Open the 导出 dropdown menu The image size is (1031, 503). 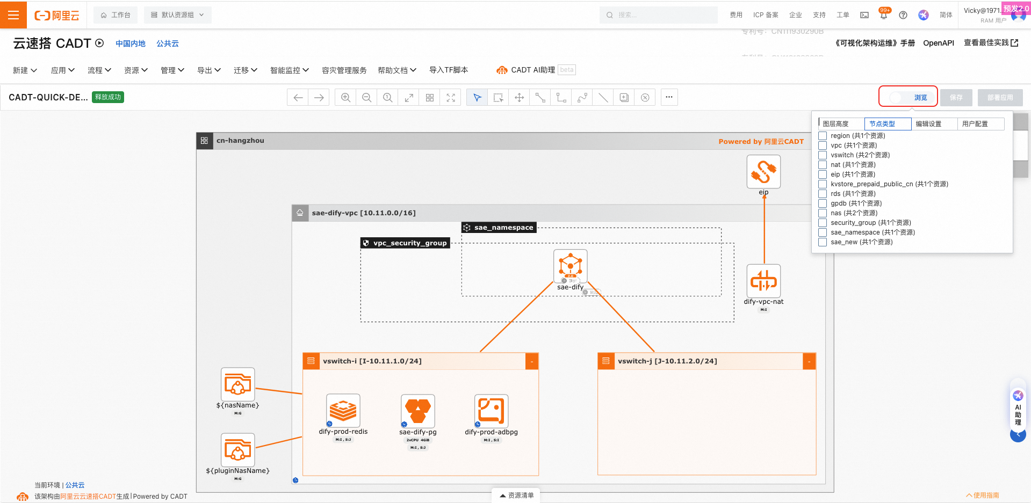[x=209, y=70]
